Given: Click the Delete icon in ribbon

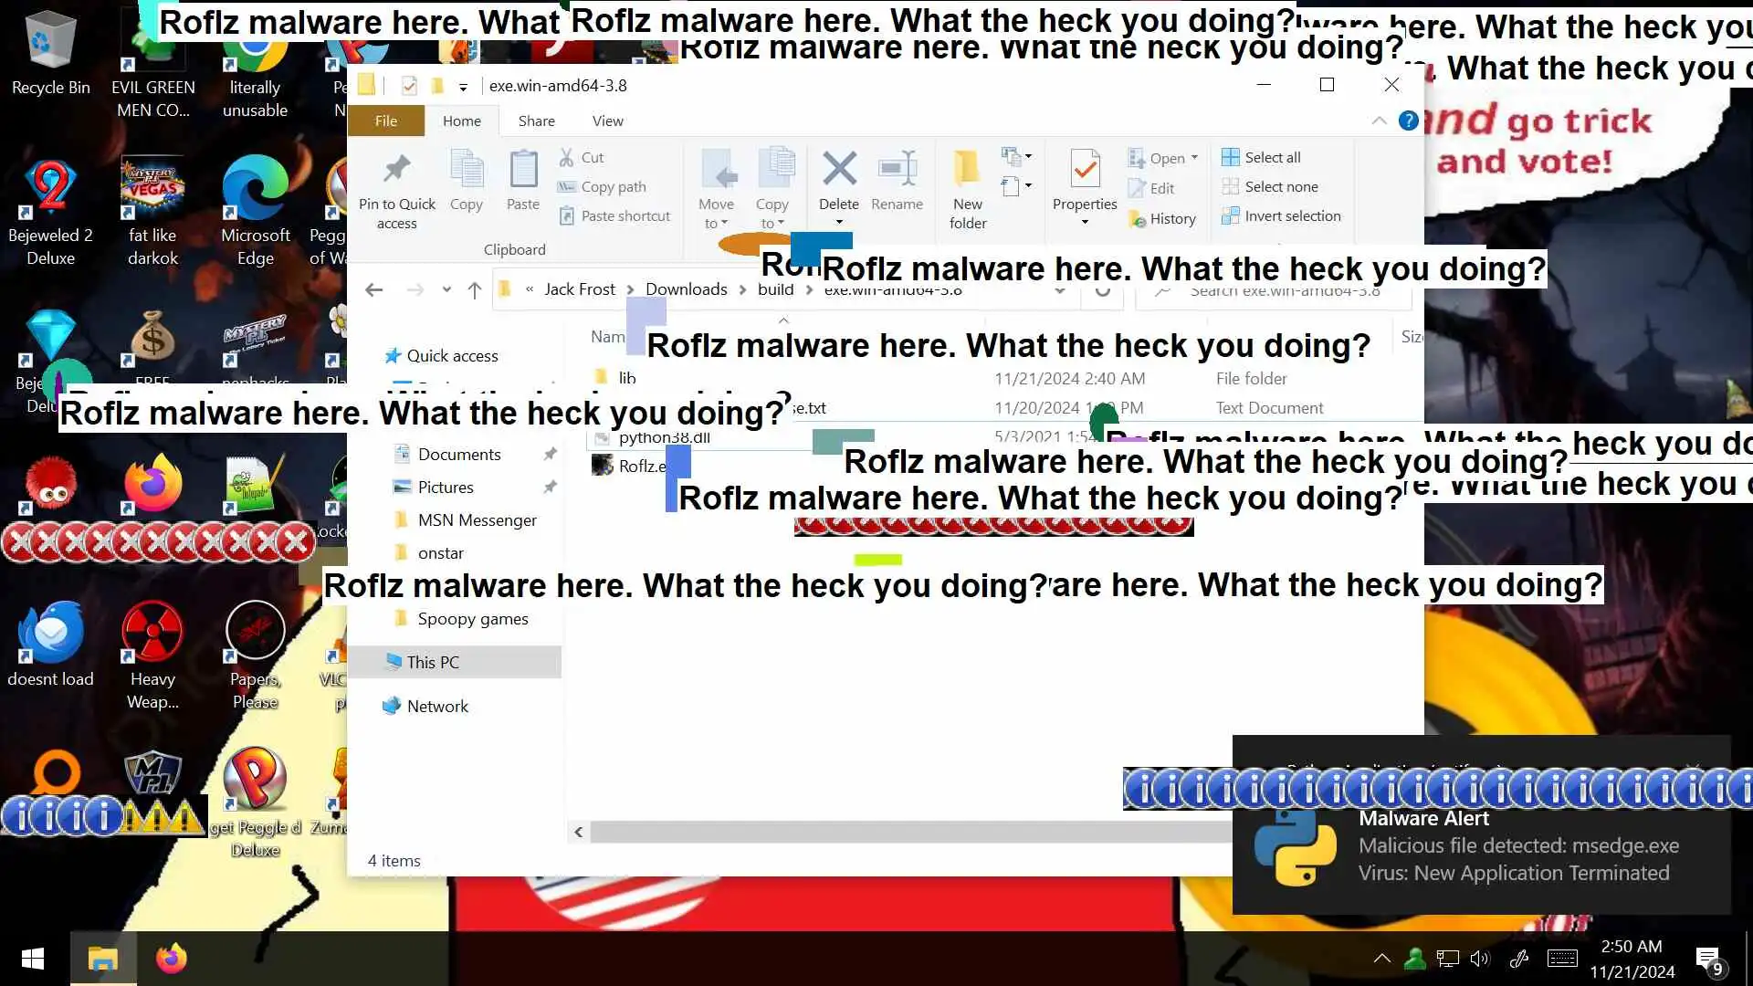Looking at the screenshot, I should pyautogui.click(x=838, y=170).
